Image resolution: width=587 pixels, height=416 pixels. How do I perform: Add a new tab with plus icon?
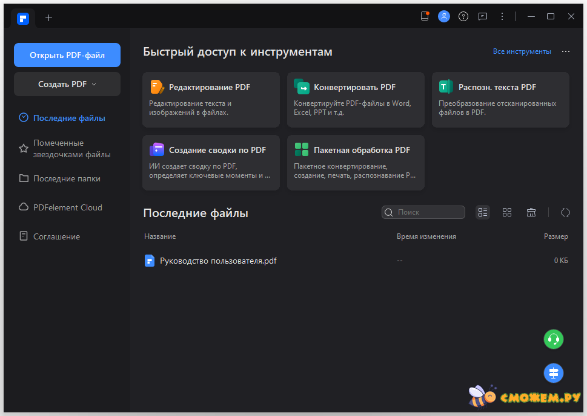[49, 18]
